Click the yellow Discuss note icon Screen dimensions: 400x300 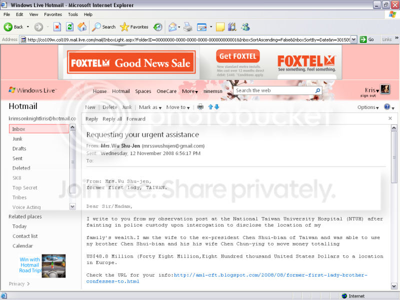220,27
